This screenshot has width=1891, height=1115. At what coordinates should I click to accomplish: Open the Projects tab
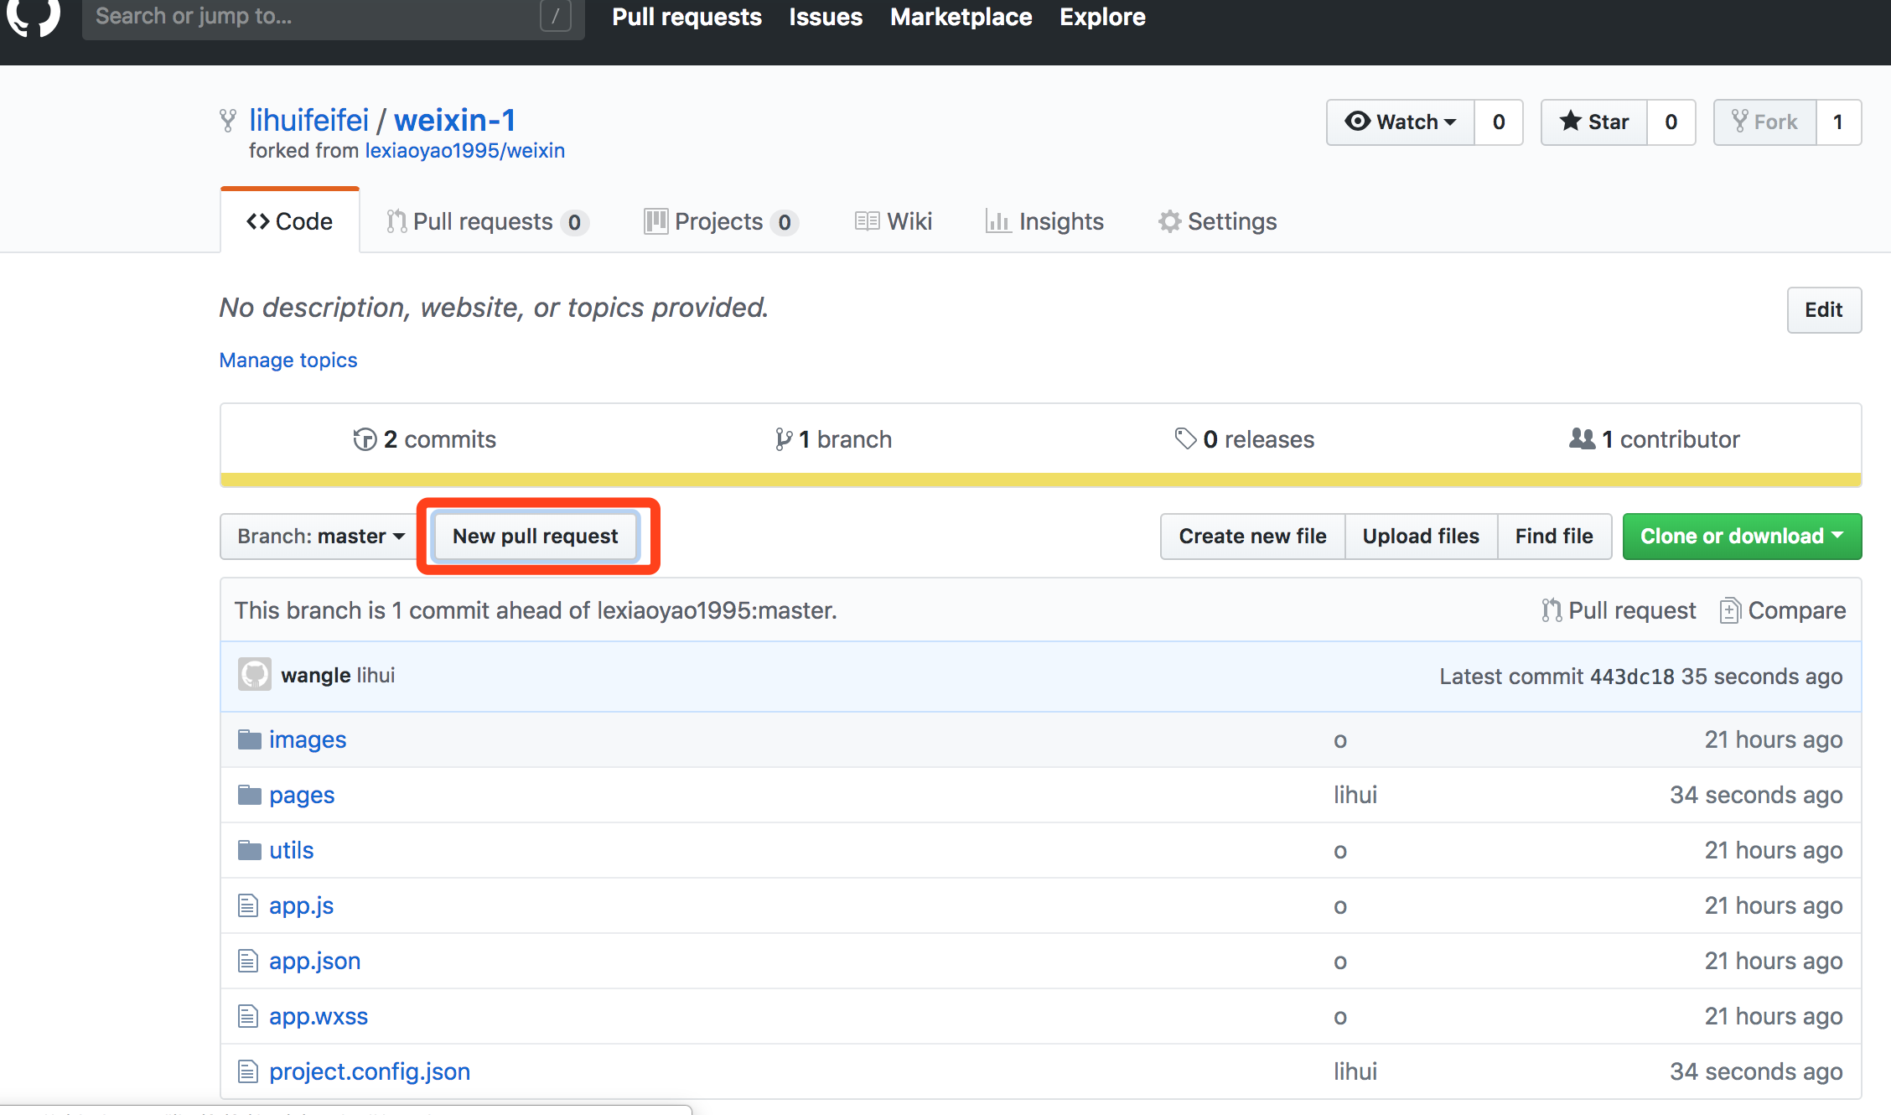[721, 221]
